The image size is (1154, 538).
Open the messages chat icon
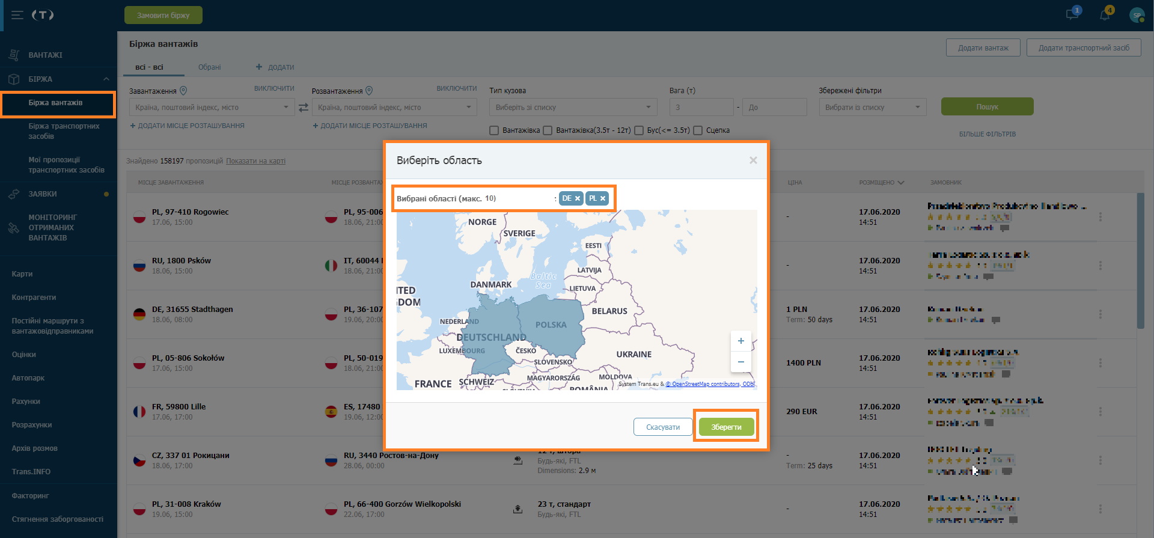point(1072,14)
